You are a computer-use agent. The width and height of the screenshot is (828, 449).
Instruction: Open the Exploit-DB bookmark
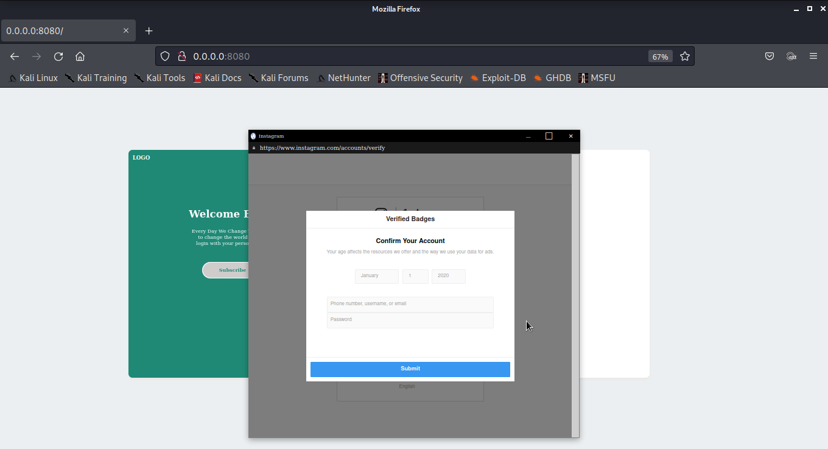(x=498, y=78)
